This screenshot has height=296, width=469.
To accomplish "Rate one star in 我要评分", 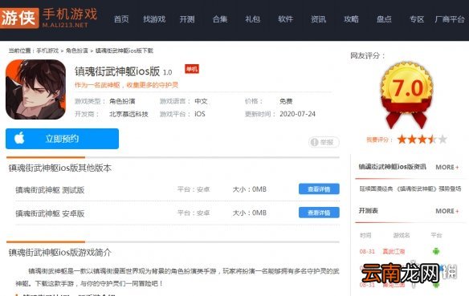I will tap(402, 140).
